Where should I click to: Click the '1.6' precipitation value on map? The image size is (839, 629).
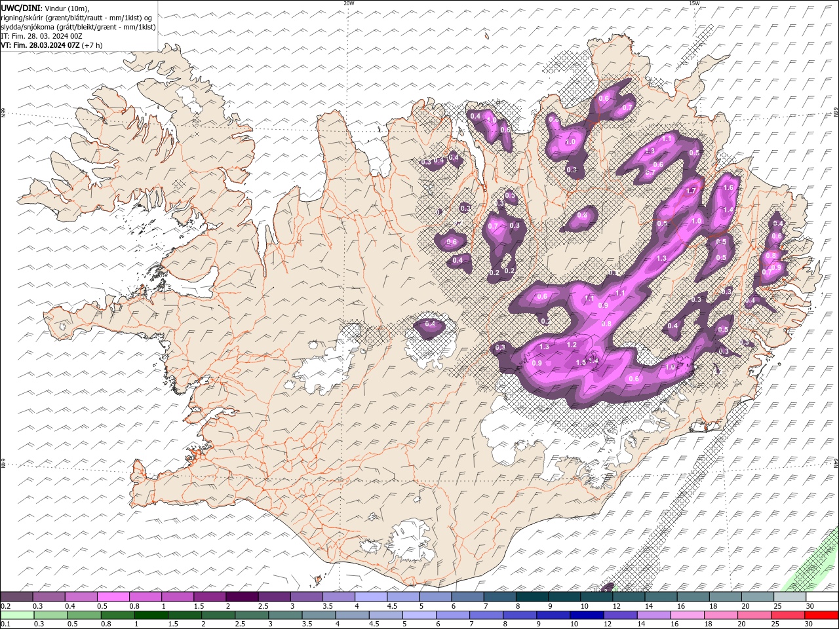coord(728,187)
